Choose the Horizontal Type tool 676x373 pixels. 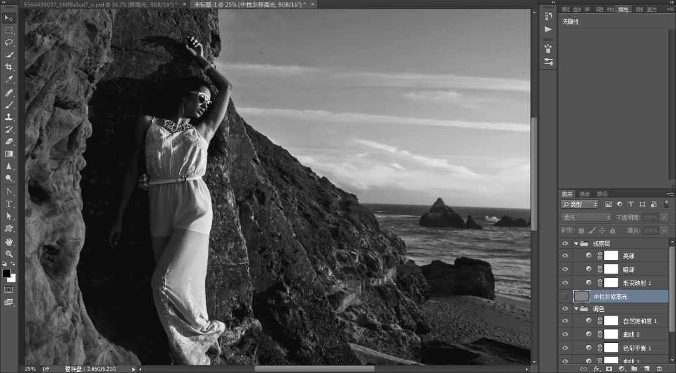[9, 204]
